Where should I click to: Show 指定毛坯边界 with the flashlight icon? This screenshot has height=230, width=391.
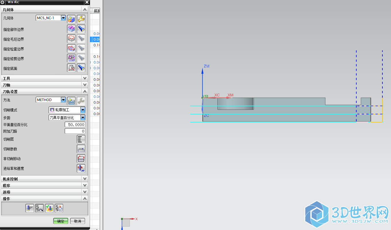81,39
